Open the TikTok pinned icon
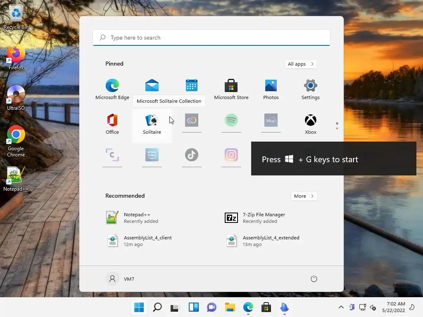This screenshot has width=423, height=317. point(192,155)
